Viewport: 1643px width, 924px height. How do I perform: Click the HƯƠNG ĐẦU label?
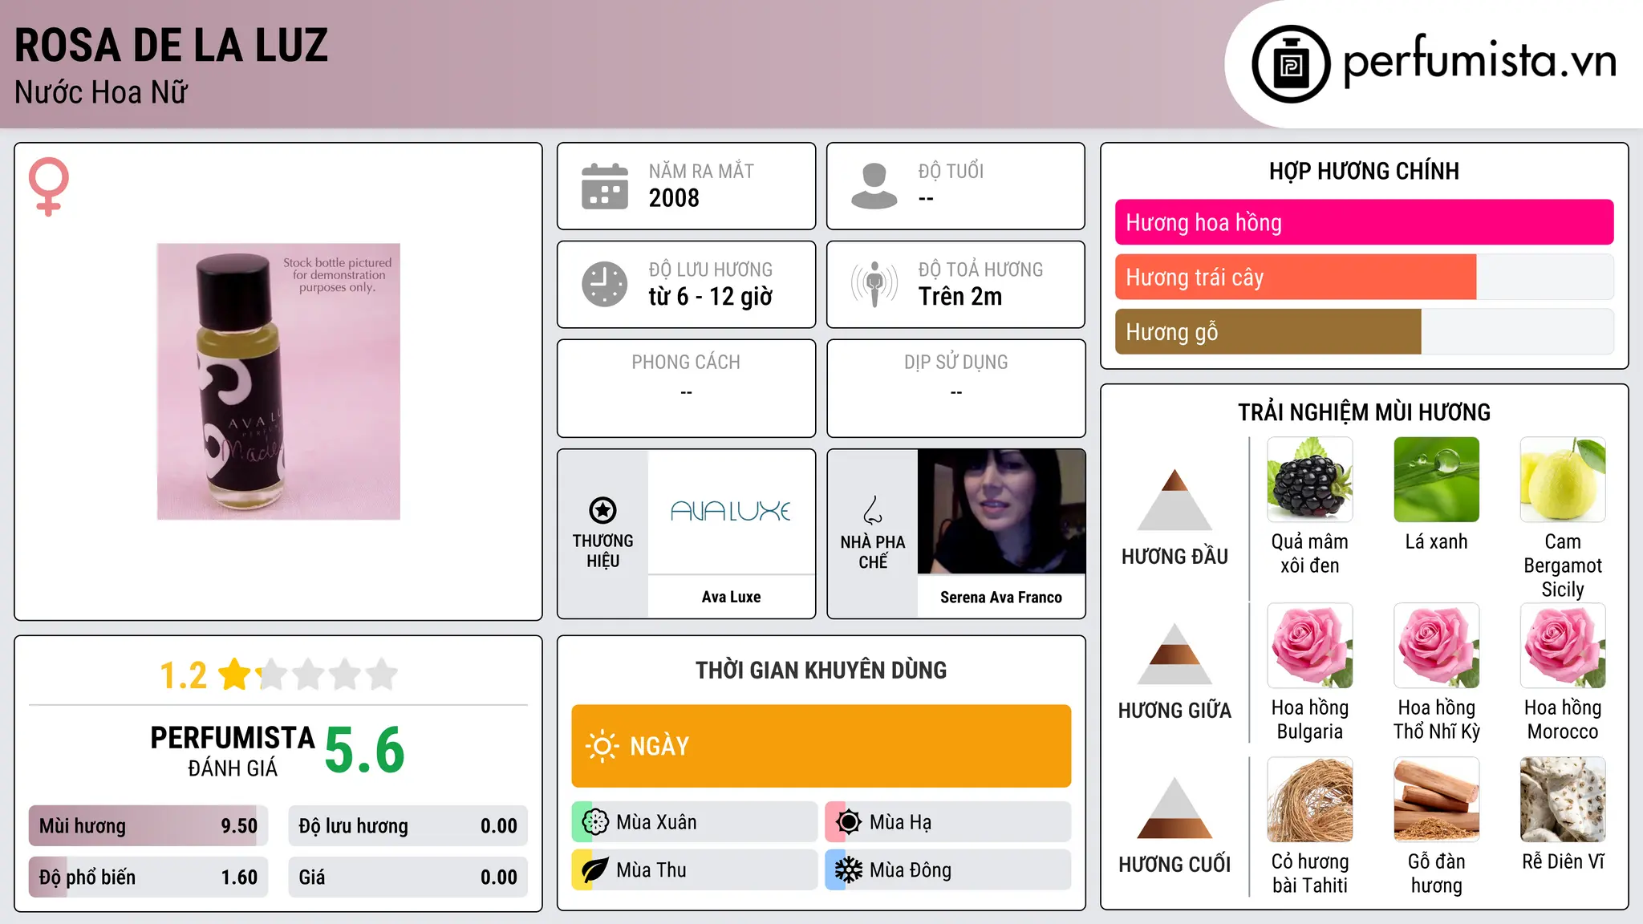point(1174,557)
